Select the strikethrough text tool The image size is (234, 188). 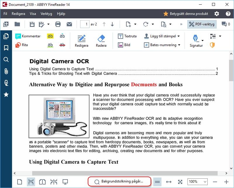click(62, 45)
